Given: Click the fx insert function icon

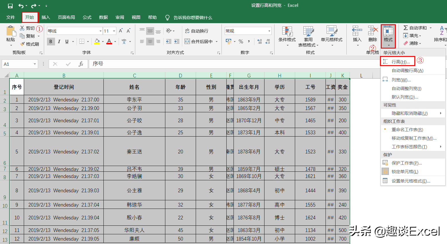Looking at the screenshot, I should tap(81, 64).
